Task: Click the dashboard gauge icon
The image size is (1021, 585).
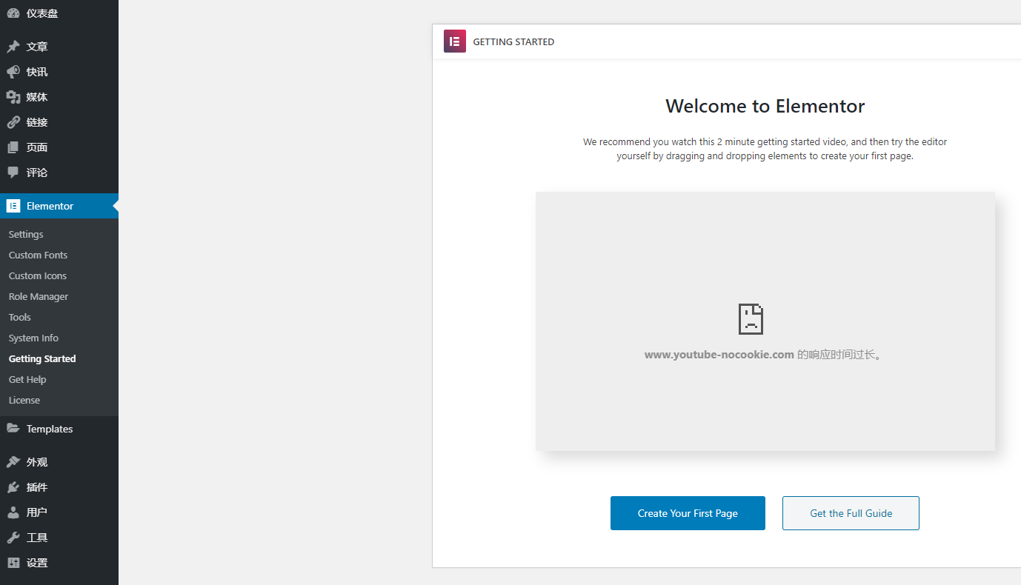Action: pyautogui.click(x=13, y=13)
